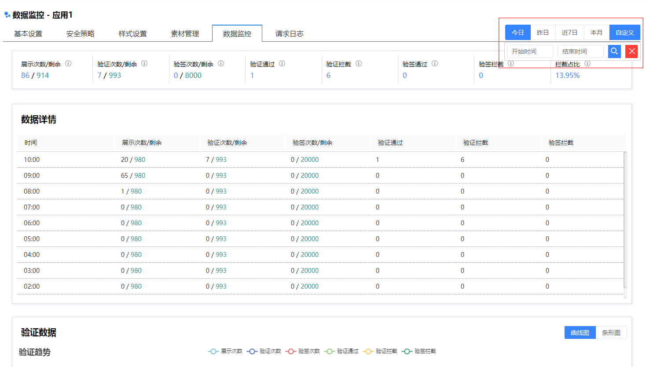Open the 安全策略 tab
The width and height of the screenshot is (646, 367).
pos(81,33)
